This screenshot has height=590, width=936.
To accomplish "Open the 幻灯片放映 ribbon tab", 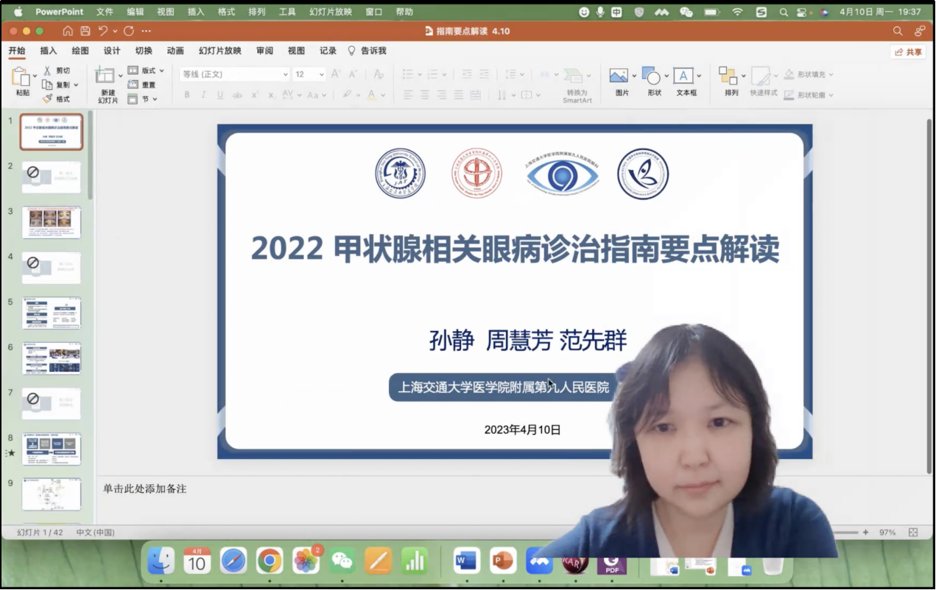I will pyautogui.click(x=219, y=51).
